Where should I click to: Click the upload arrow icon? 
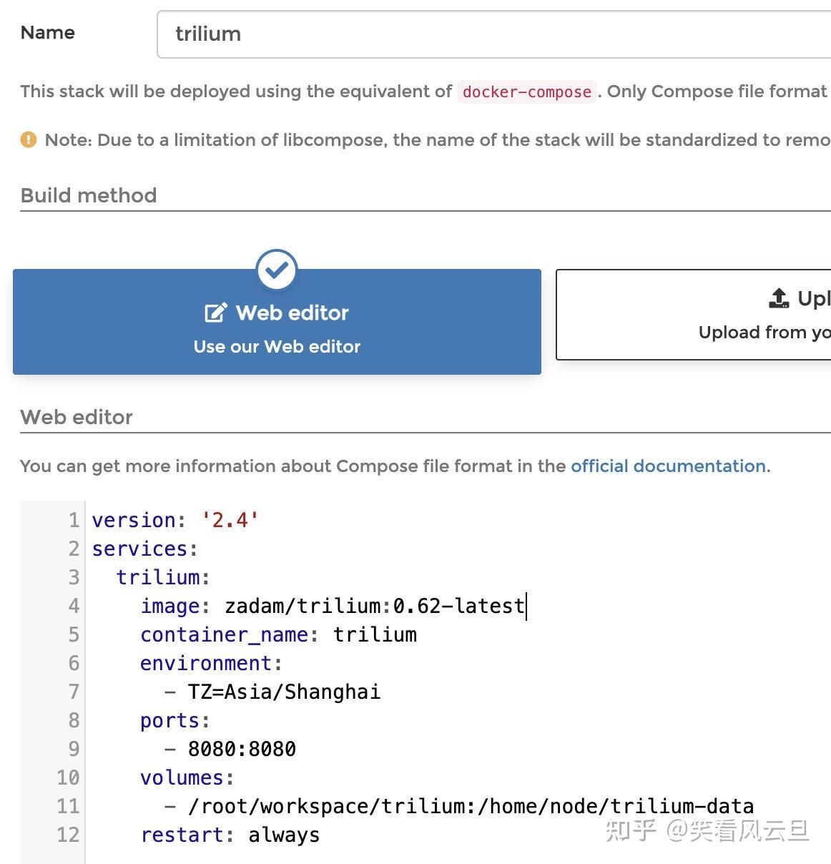(777, 298)
